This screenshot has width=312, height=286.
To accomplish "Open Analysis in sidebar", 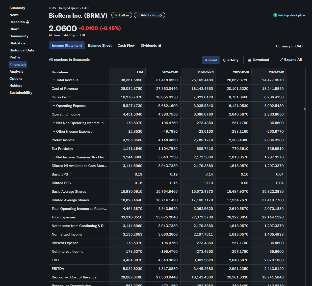I will [x=16, y=71].
